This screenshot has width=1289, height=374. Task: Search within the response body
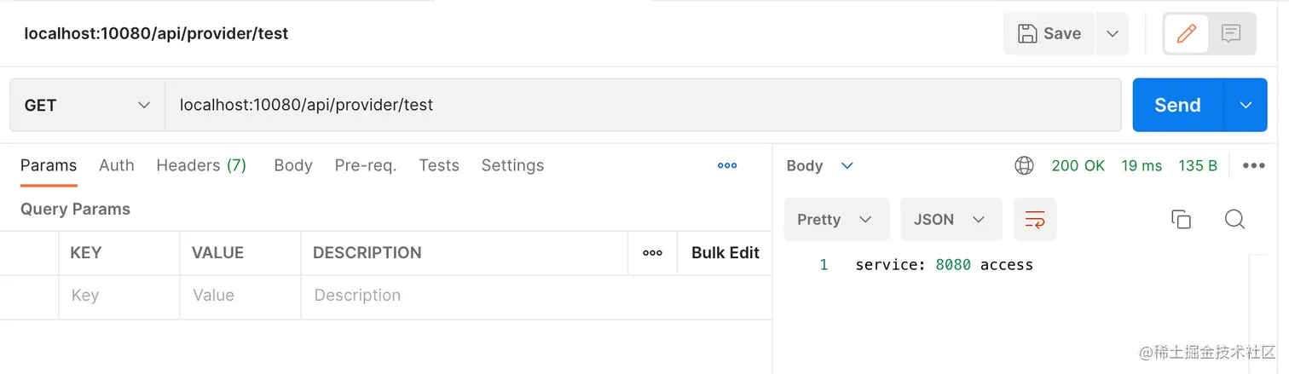tap(1234, 220)
